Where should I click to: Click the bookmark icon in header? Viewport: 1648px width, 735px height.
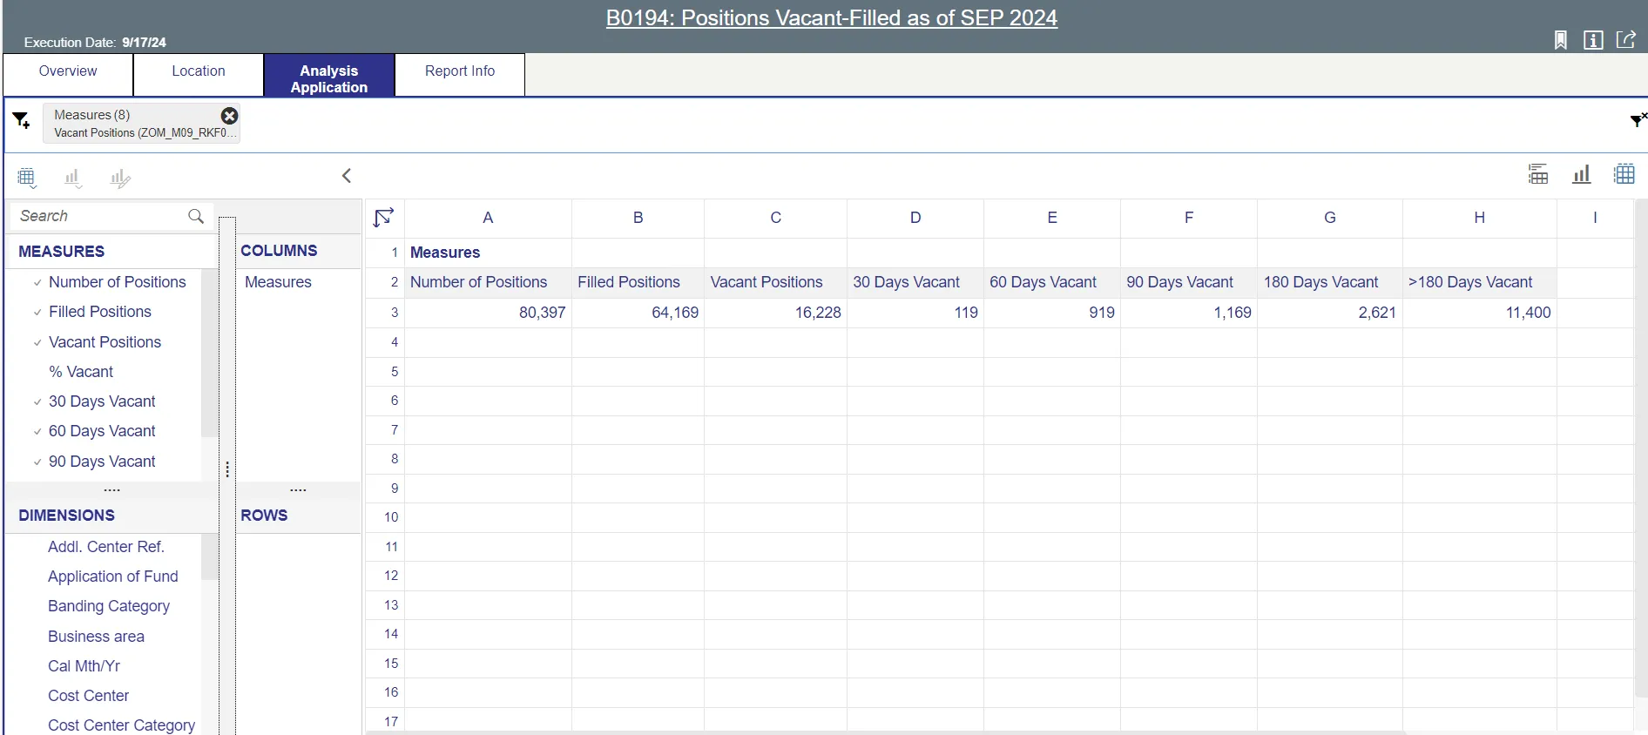coord(1560,40)
